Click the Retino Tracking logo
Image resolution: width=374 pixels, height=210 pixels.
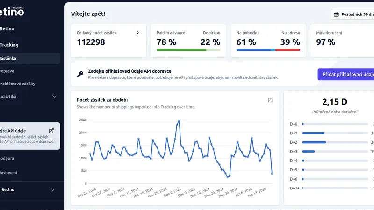coord(12,11)
